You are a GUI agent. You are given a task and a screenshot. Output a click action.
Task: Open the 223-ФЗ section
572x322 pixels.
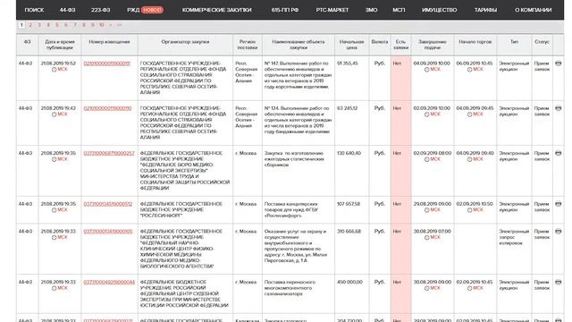(101, 10)
